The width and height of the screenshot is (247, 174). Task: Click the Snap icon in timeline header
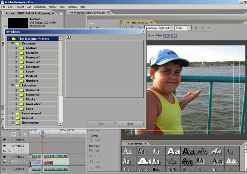[x=14, y=134]
